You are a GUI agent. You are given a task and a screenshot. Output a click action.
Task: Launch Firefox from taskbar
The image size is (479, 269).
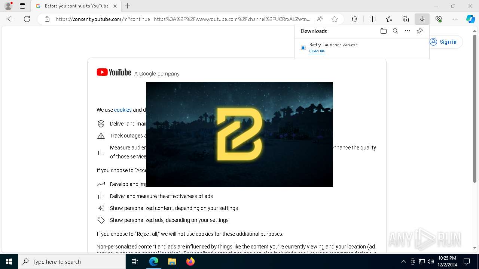190,262
